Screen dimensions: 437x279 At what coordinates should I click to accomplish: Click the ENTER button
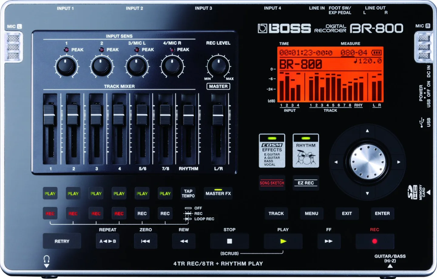point(382,213)
